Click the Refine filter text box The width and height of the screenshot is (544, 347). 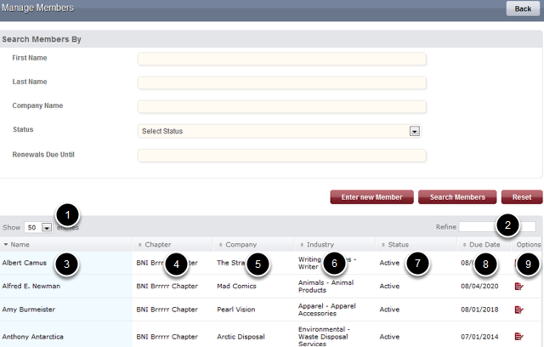(x=497, y=227)
